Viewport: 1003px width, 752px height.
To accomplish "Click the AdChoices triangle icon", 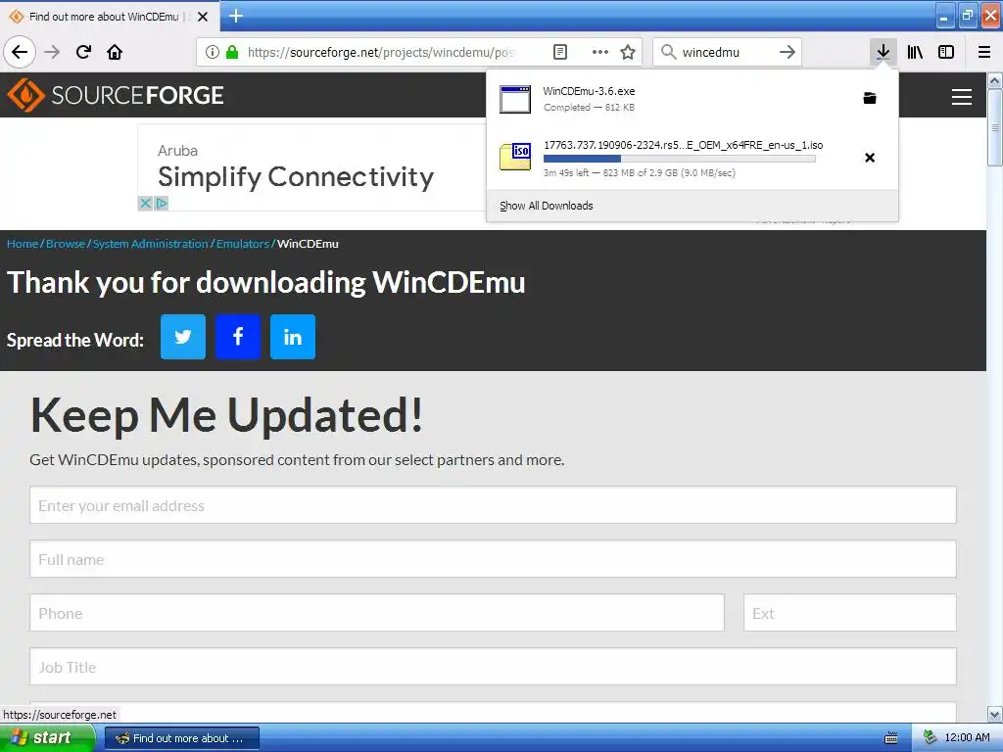I will pos(162,204).
